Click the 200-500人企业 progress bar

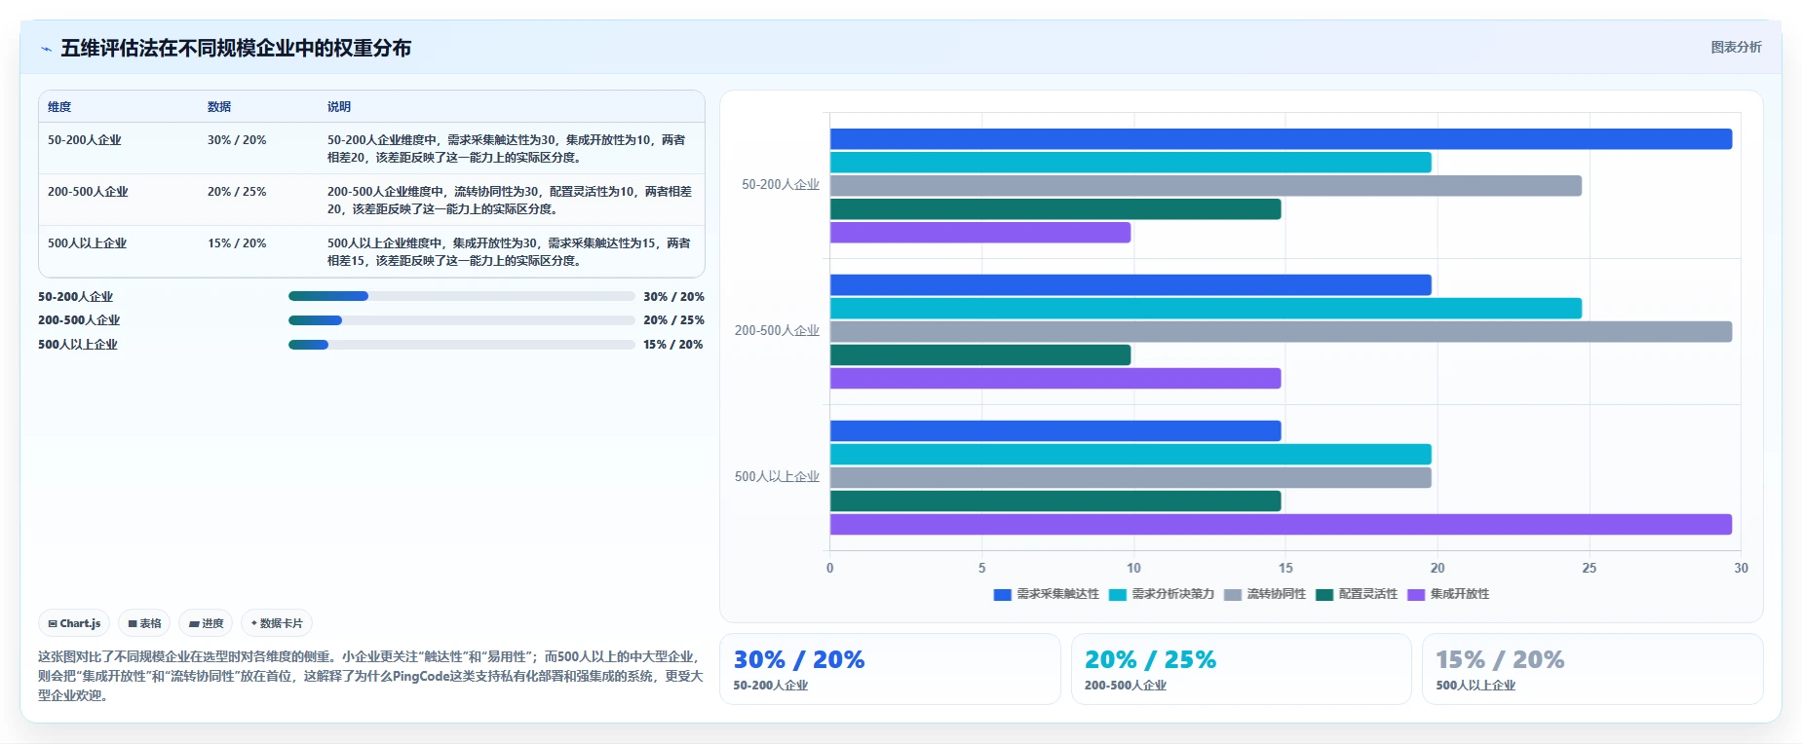point(461,320)
